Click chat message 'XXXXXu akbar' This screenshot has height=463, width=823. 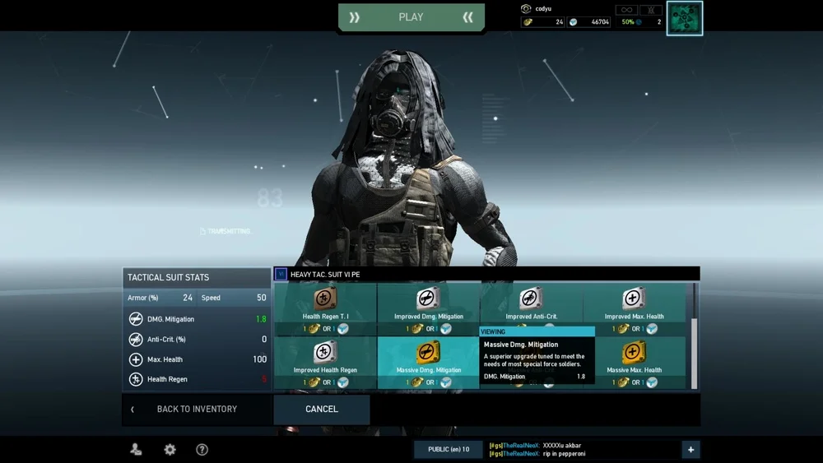pyautogui.click(x=561, y=445)
